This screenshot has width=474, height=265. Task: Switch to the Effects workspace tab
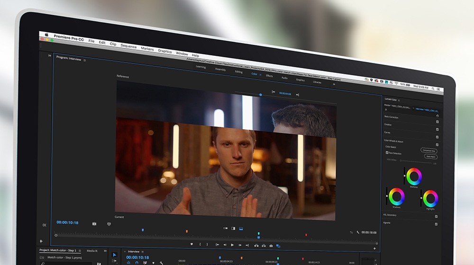pyautogui.click(x=269, y=76)
